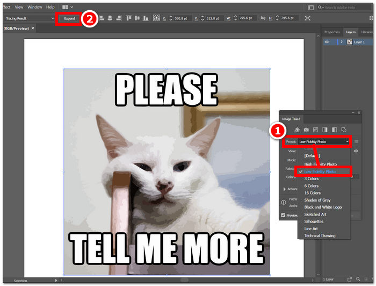Screen dimensions: 376x286
Task: Choose the Black and White Logo preset
Action: pyautogui.click(x=324, y=207)
